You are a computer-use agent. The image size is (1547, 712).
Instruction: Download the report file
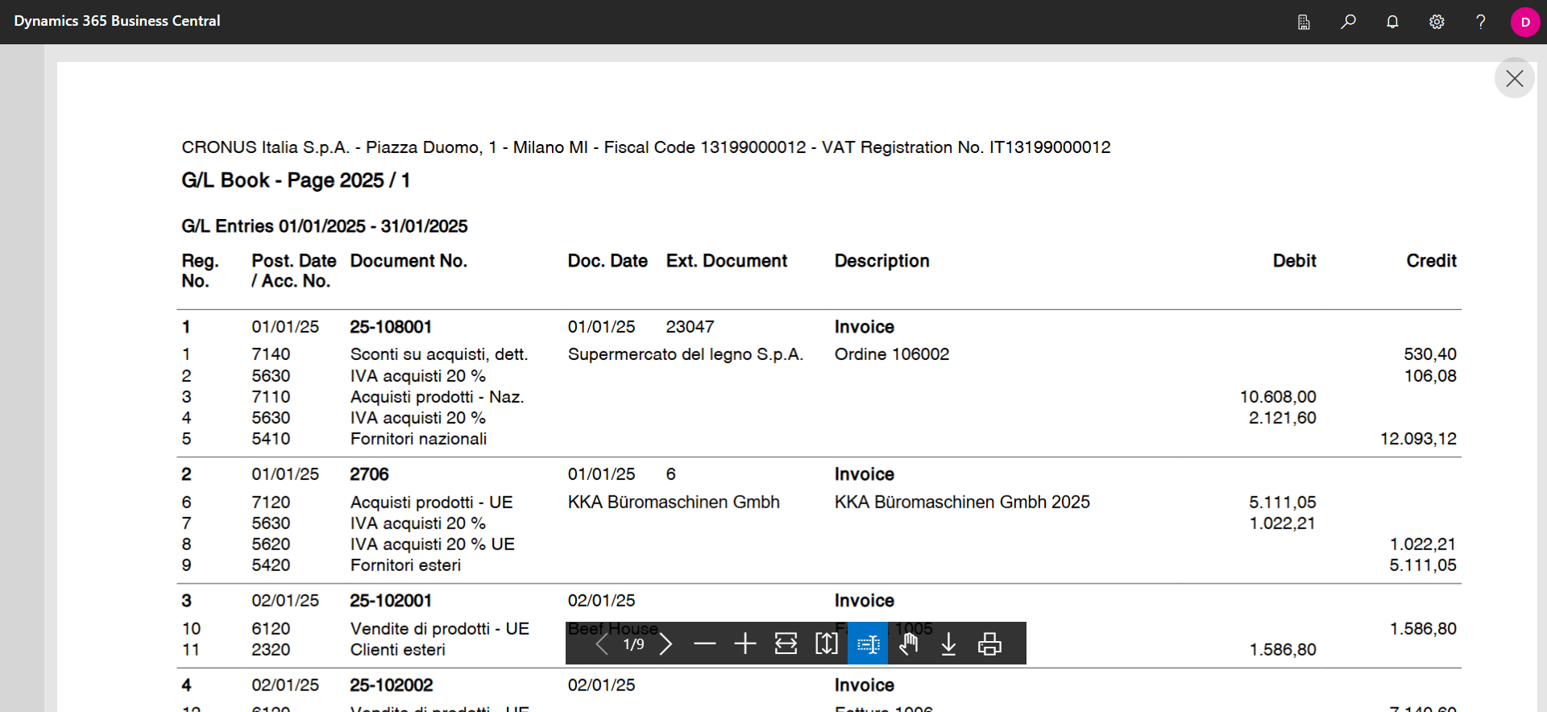949,644
